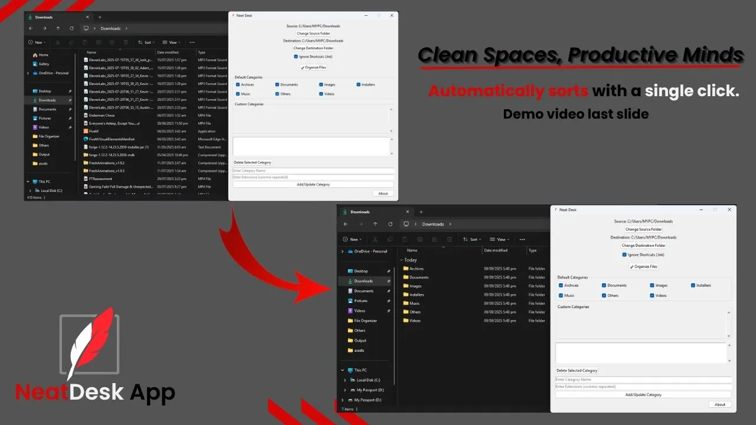Uncheck Videos in the lower Neat Desk window
This screenshot has height=425, width=756.
(652, 296)
